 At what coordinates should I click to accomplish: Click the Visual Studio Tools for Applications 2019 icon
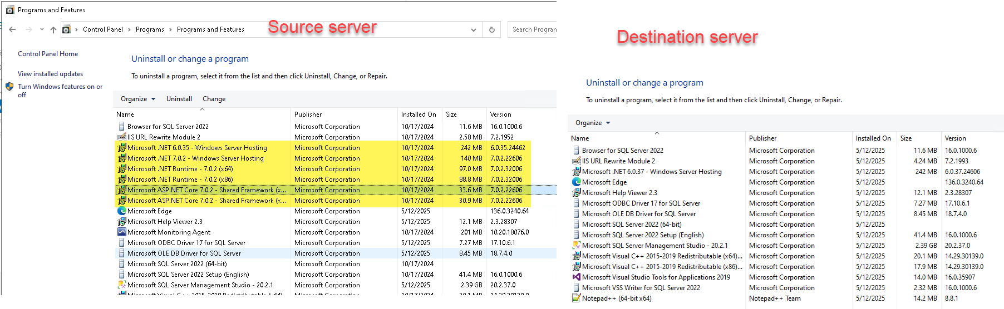click(577, 277)
